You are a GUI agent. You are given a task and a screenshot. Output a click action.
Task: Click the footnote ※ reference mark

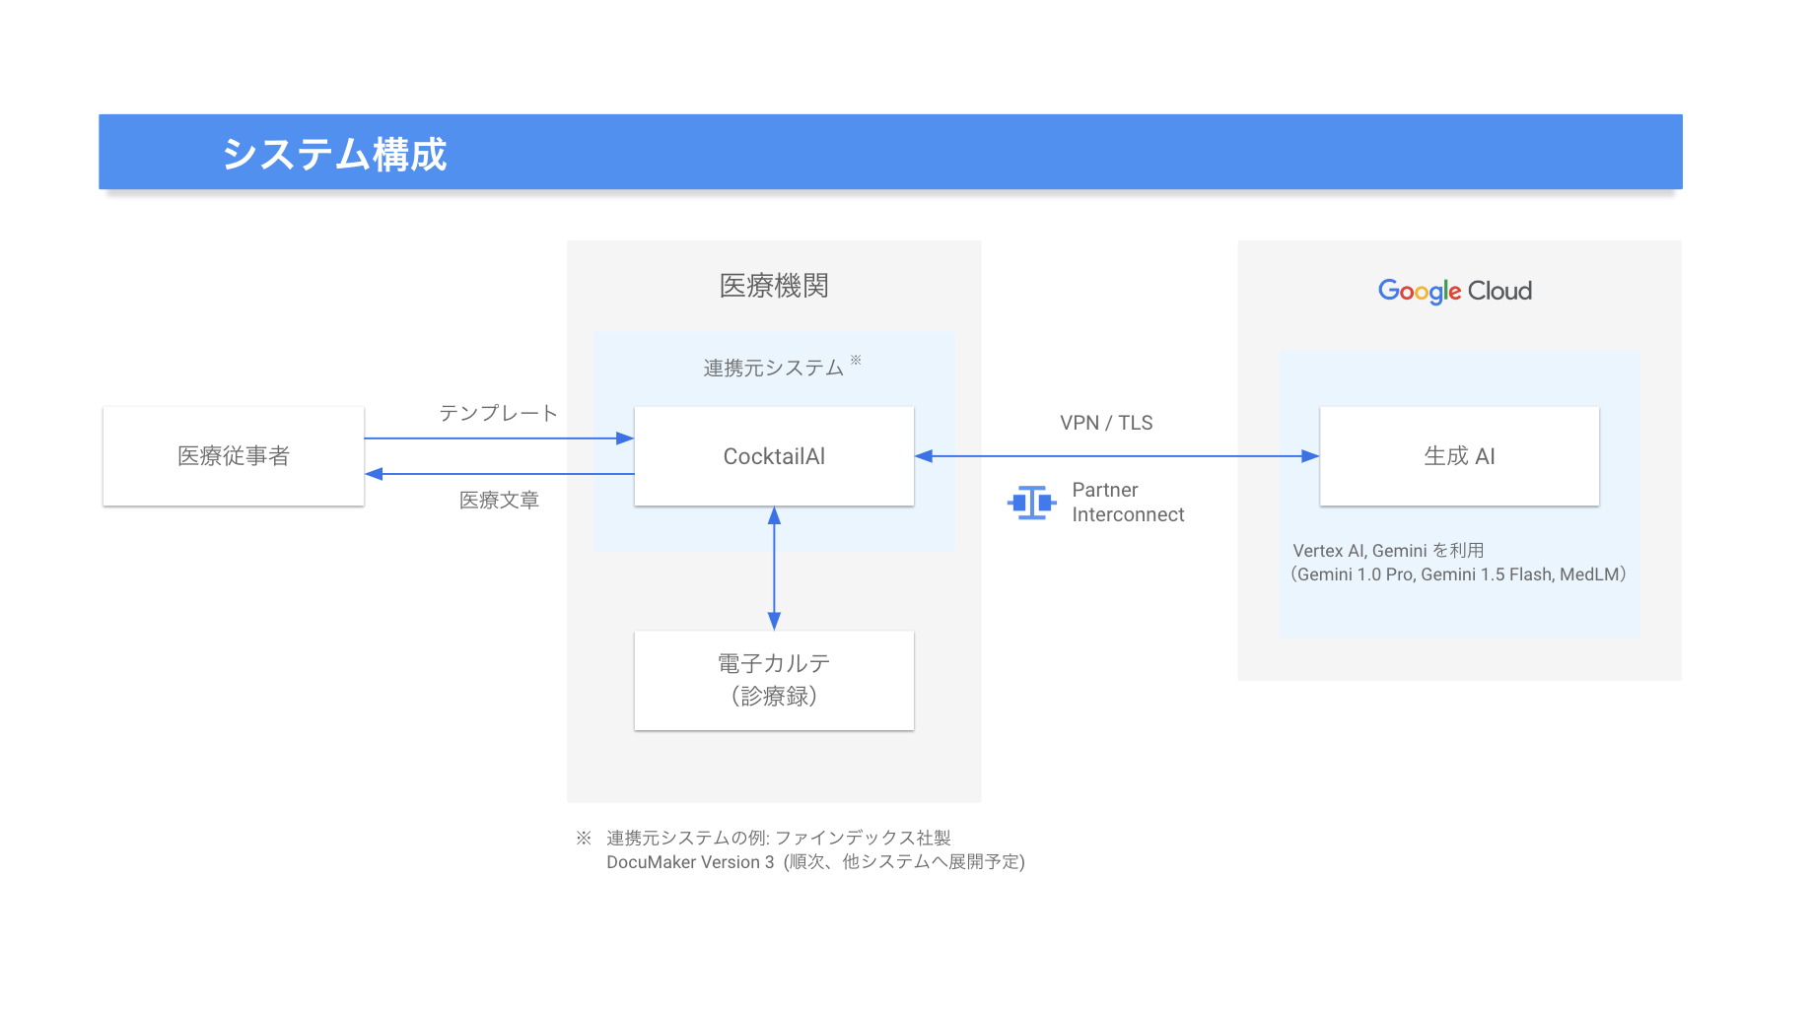tap(584, 838)
